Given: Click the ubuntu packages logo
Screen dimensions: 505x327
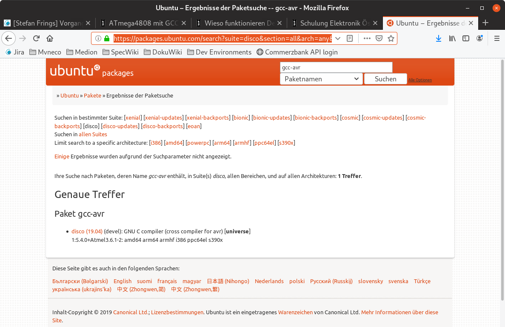Looking at the screenshot, I should (x=92, y=71).
